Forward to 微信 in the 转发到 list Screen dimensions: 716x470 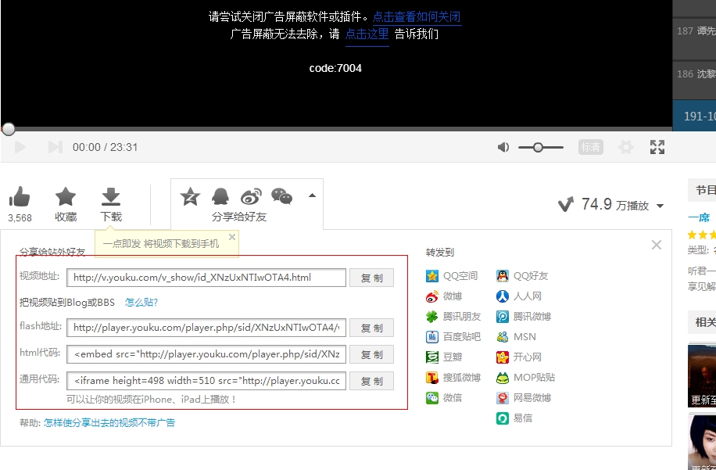(443, 398)
